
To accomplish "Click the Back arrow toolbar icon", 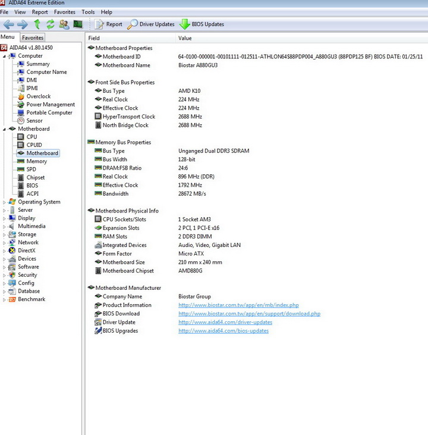I will (8, 24).
